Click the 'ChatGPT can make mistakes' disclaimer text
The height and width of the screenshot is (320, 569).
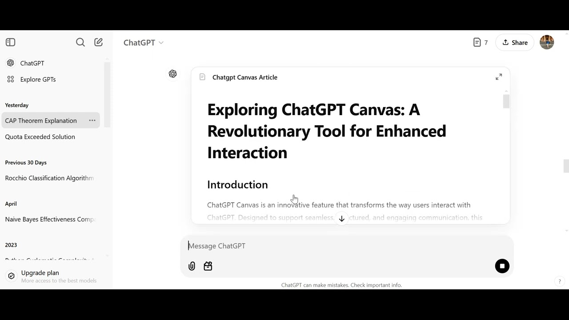click(341, 285)
